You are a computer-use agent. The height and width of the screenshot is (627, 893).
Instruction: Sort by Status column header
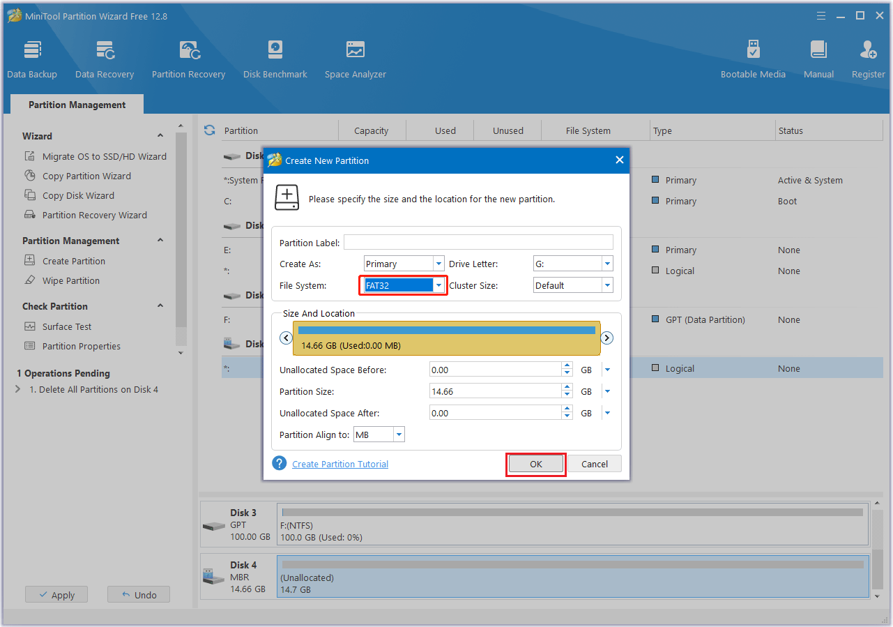[830, 130]
